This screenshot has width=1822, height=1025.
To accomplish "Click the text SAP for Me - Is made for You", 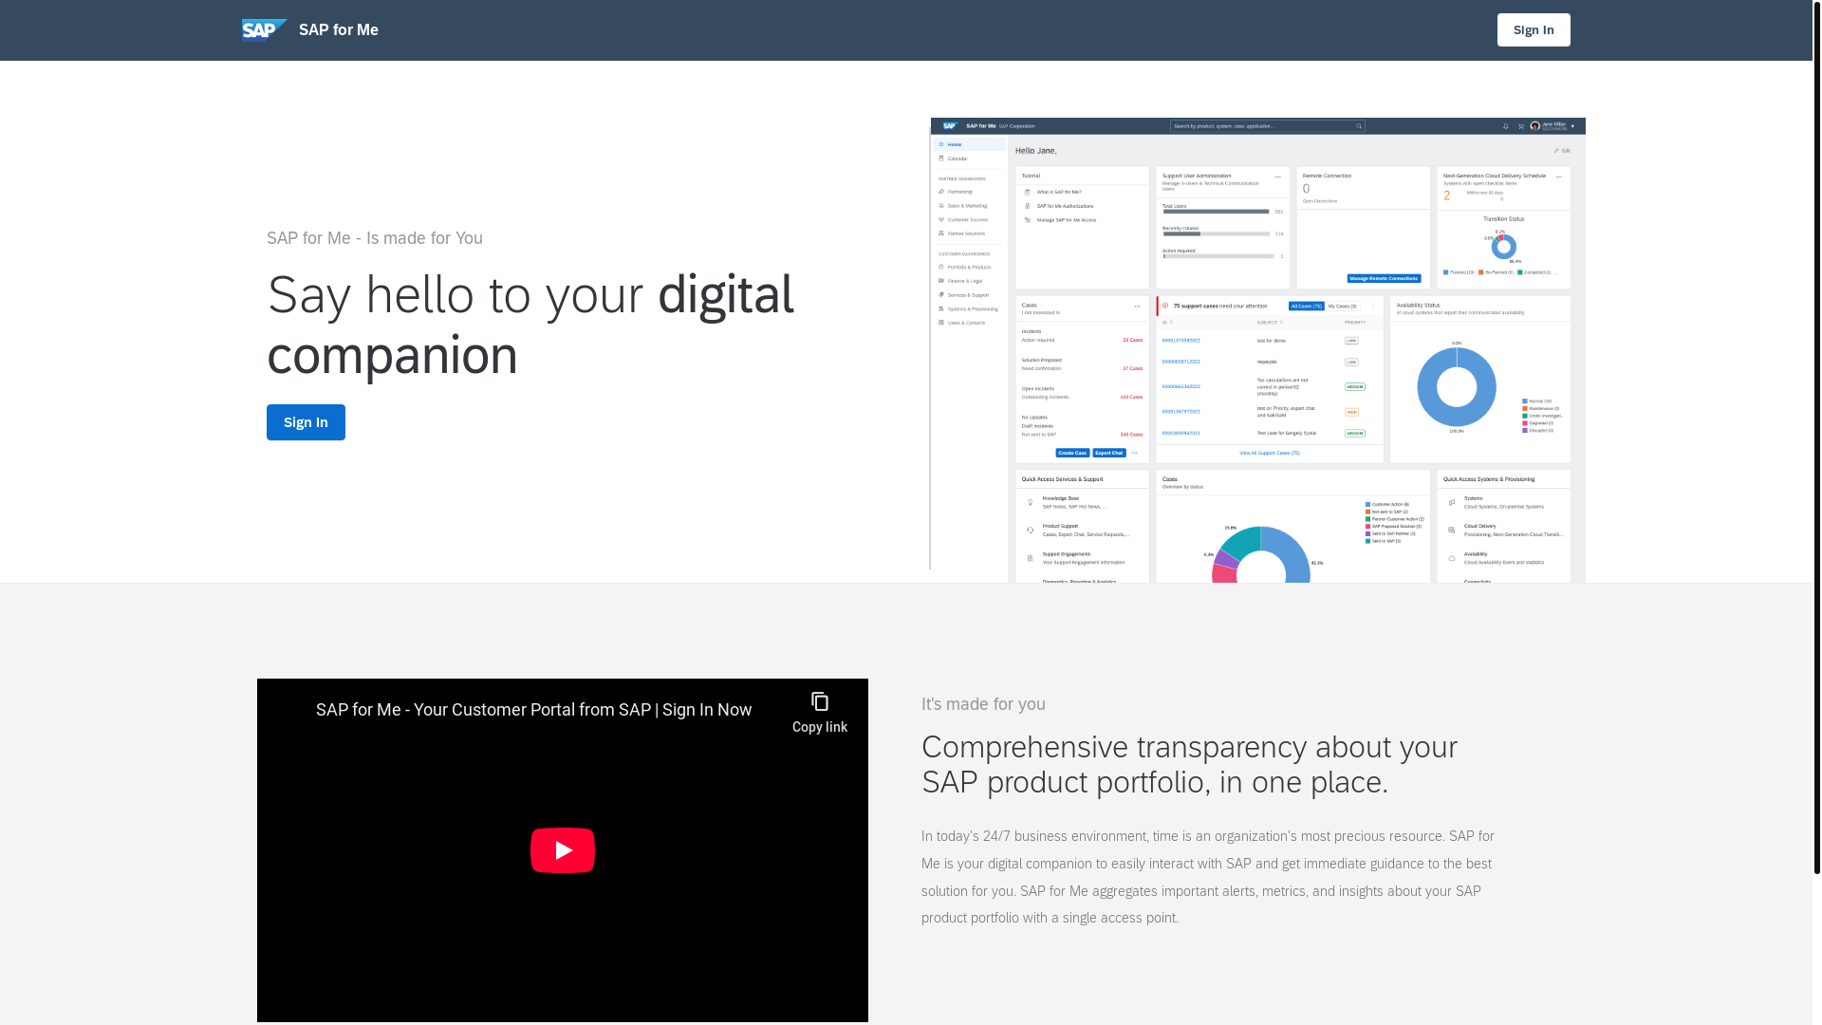I will (x=375, y=238).
